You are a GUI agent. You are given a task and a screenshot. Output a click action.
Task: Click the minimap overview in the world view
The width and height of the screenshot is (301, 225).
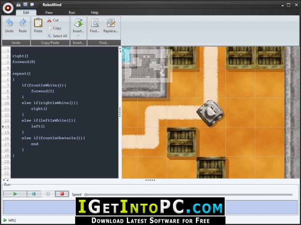[x=148, y=65]
